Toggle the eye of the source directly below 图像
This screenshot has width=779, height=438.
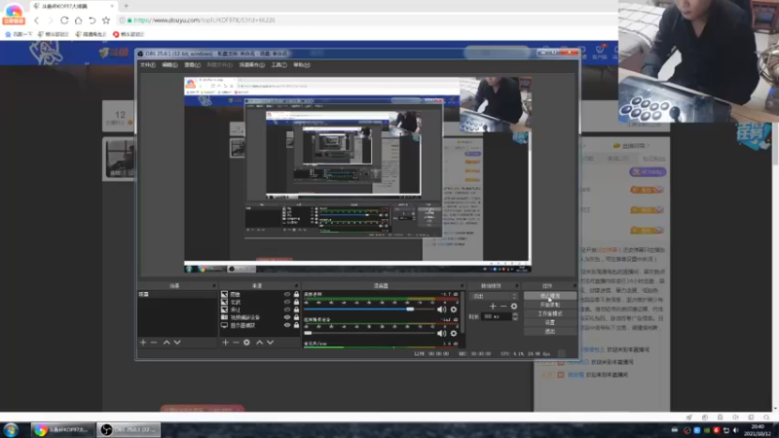click(287, 302)
